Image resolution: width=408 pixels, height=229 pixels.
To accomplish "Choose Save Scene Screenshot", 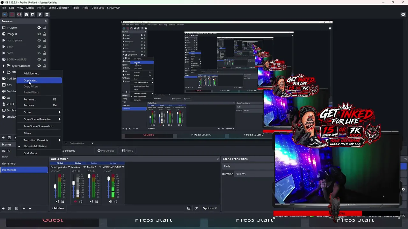I will (39, 126).
